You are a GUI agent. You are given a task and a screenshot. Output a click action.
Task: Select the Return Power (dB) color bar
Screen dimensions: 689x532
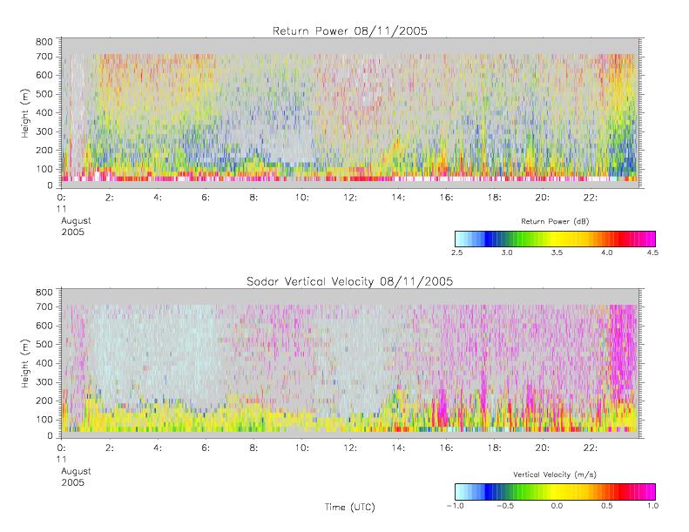[x=555, y=239]
